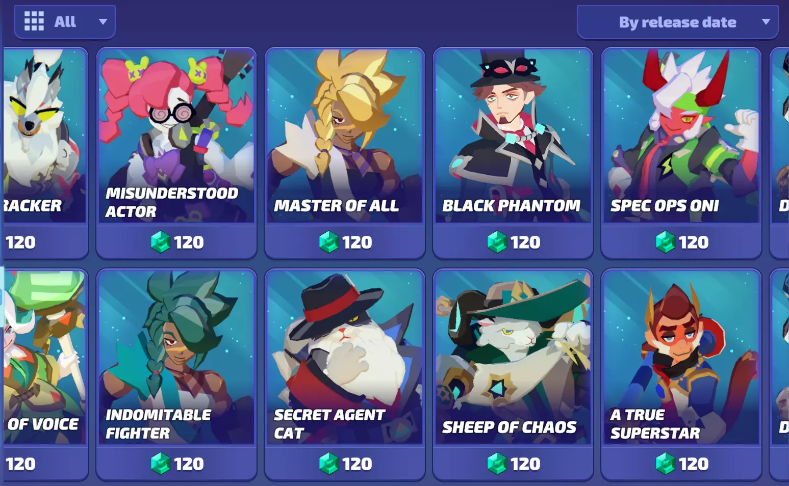Click the gem icon under Spec Ops Oni
Image resolution: width=789 pixels, height=486 pixels.
[665, 242]
